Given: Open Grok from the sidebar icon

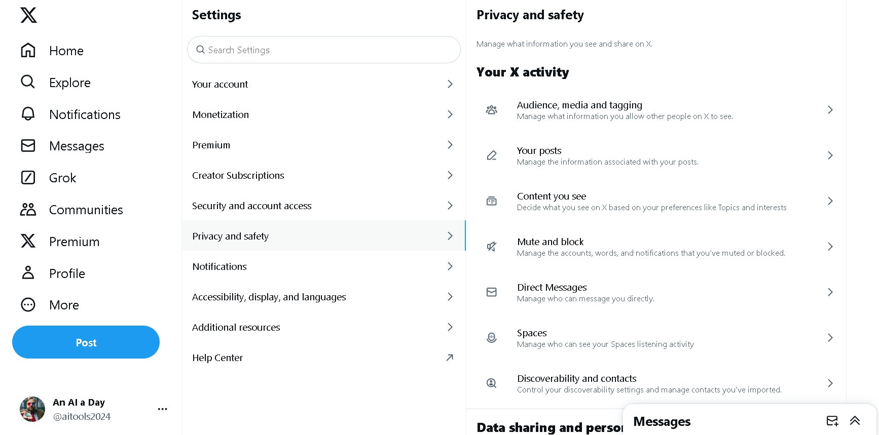Looking at the screenshot, I should click(x=28, y=178).
